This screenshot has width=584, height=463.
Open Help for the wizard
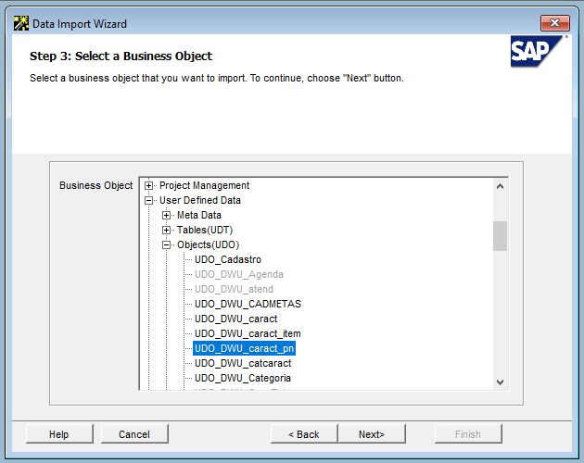point(59,434)
